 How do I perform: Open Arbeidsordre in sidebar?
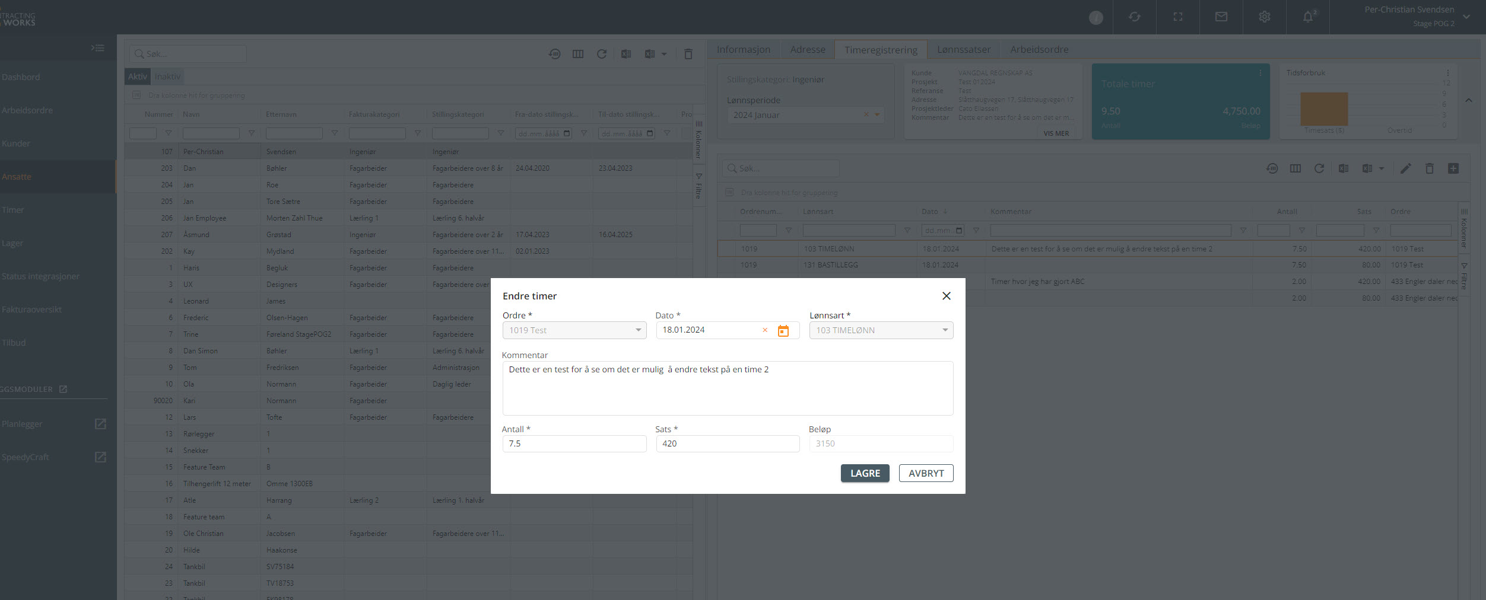27,110
